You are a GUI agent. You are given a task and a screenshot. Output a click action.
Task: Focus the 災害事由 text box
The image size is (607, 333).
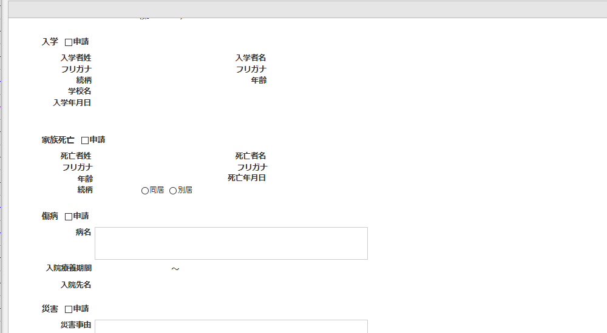point(231,326)
